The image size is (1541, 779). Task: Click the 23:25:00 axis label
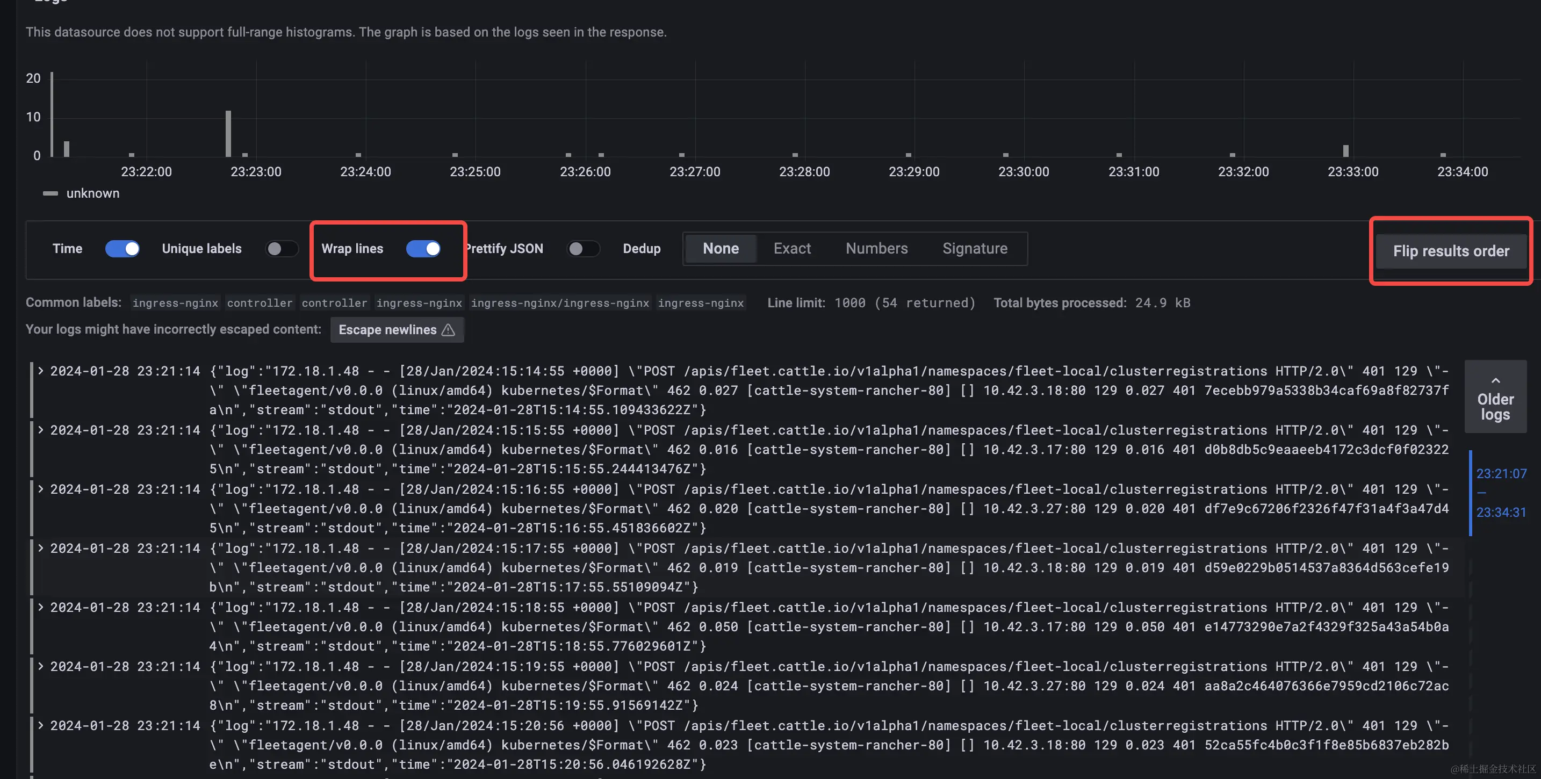(475, 172)
